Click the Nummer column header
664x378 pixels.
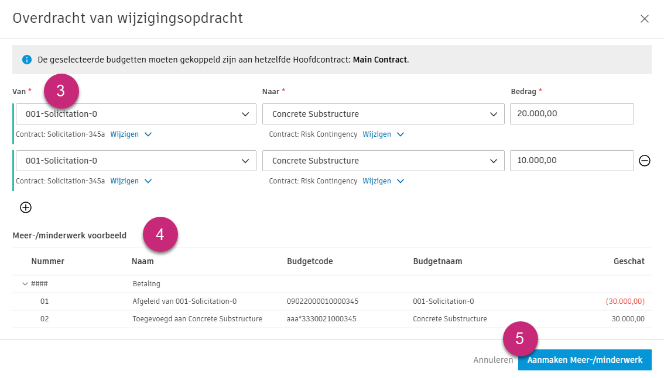(47, 261)
